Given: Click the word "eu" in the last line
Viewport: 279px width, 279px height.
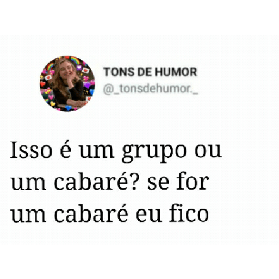Looking at the screenshot, I should point(149,215).
